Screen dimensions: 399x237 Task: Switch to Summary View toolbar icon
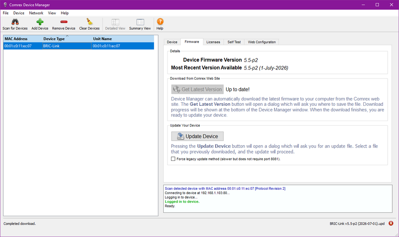140,22
